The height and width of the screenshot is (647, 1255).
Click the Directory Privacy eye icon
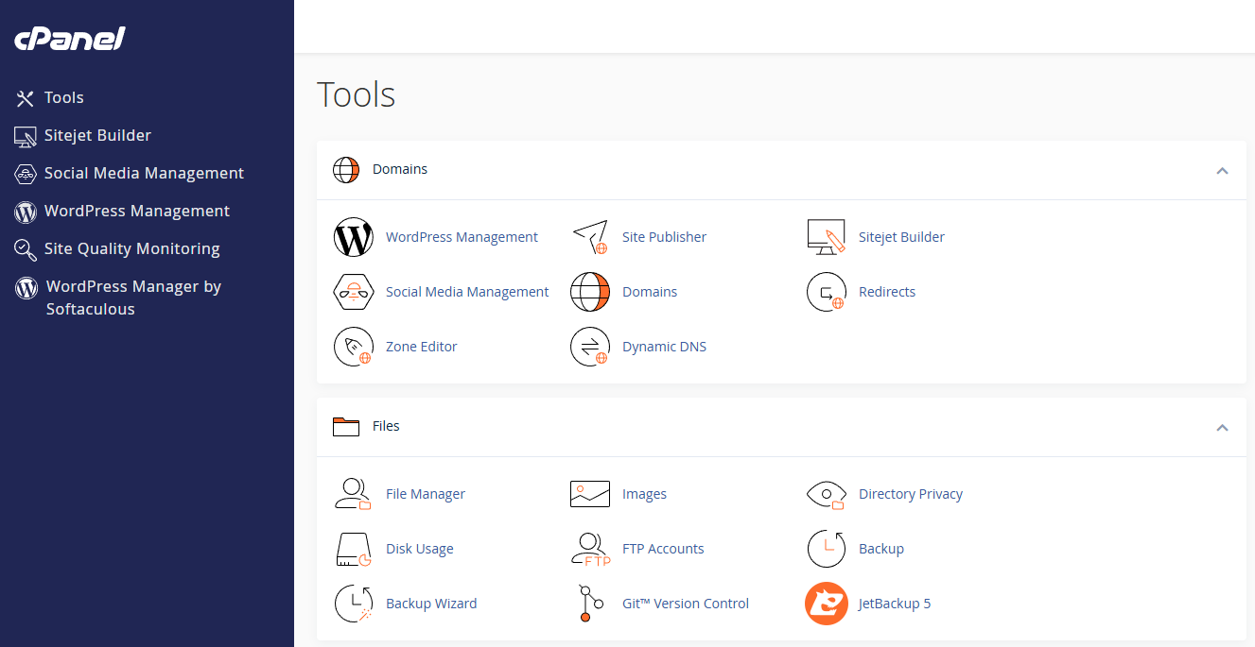(826, 494)
